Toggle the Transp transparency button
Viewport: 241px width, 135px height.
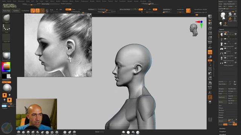210,93
